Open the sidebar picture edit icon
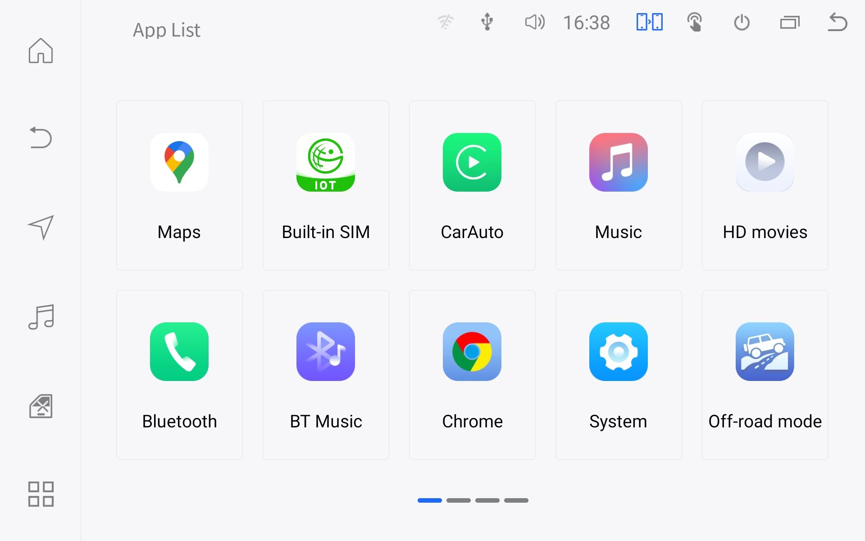865x541 pixels. click(x=41, y=406)
